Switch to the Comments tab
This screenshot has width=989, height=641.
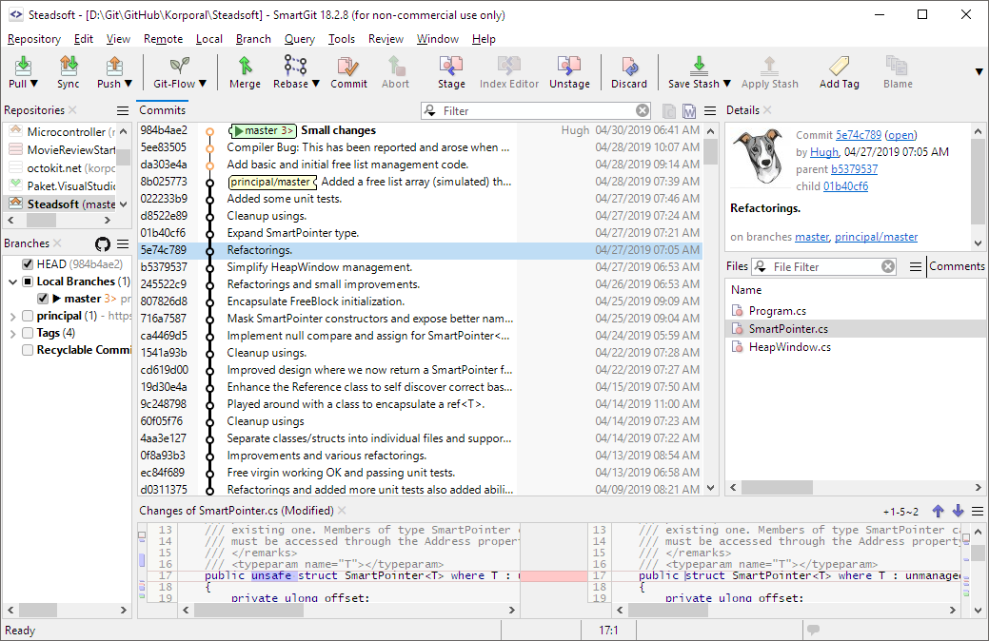[957, 266]
